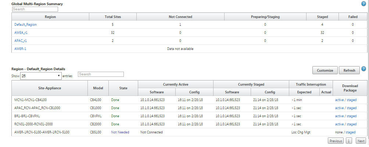Select the AMEA_r1 region link
Screen dimensions: 369x147
pos(21,33)
